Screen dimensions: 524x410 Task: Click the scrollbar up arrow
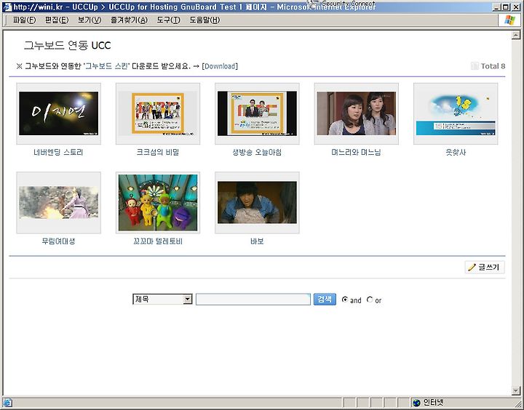(516, 35)
